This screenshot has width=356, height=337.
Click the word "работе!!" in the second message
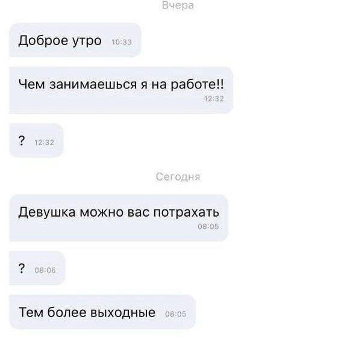(x=198, y=84)
